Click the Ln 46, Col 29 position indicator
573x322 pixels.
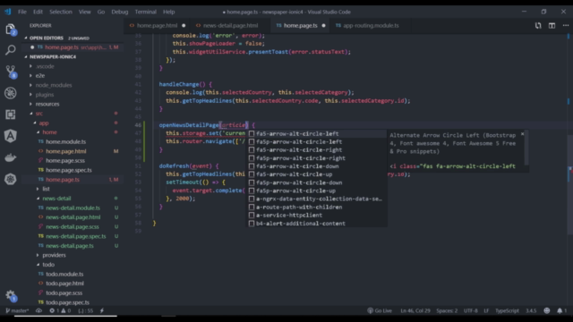click(415, 310)
